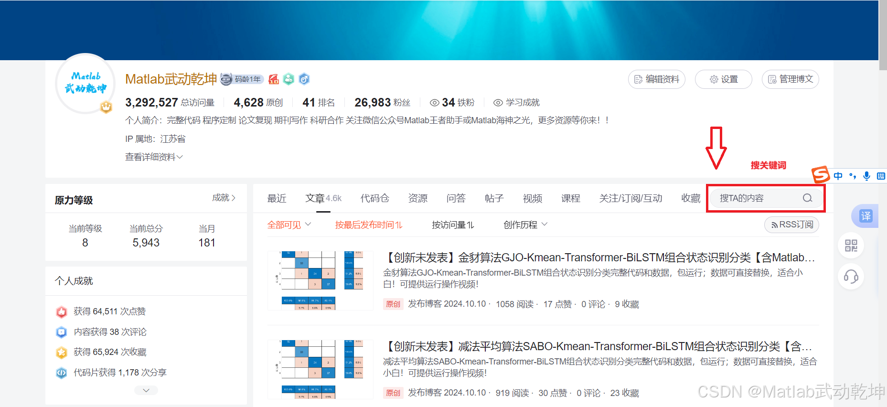Switch to the 资源 tab

(x=418, y=198)
